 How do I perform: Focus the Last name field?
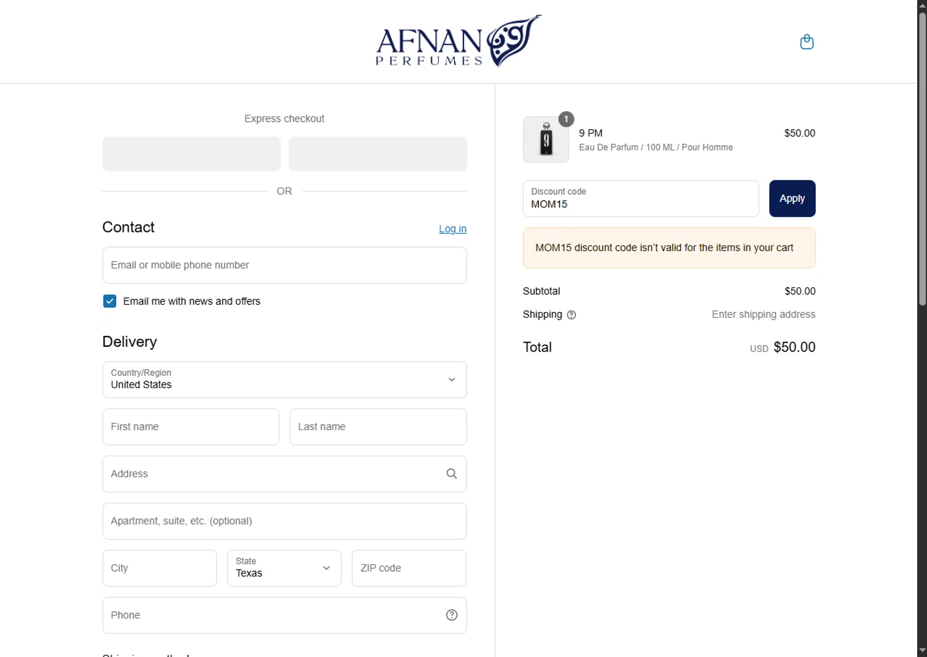coord(378,426)
